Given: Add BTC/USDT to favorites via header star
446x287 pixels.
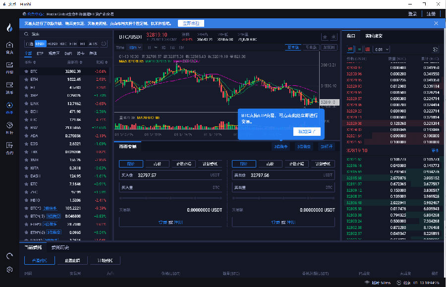Looking at the screenshot, I should [325, 37].
